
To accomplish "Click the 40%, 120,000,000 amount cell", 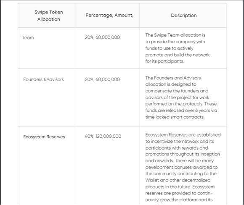I will click(103, 136).
